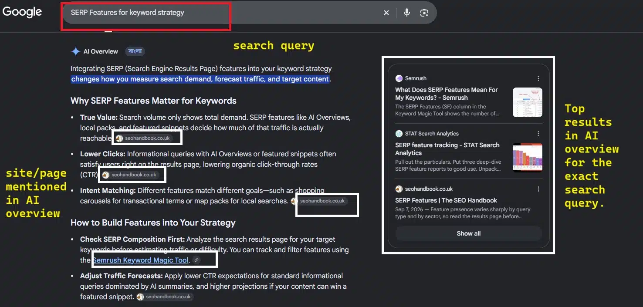
Task: Open 'What Does SERP Features Mean For My Keywords' result
Action: click(447, 94)
